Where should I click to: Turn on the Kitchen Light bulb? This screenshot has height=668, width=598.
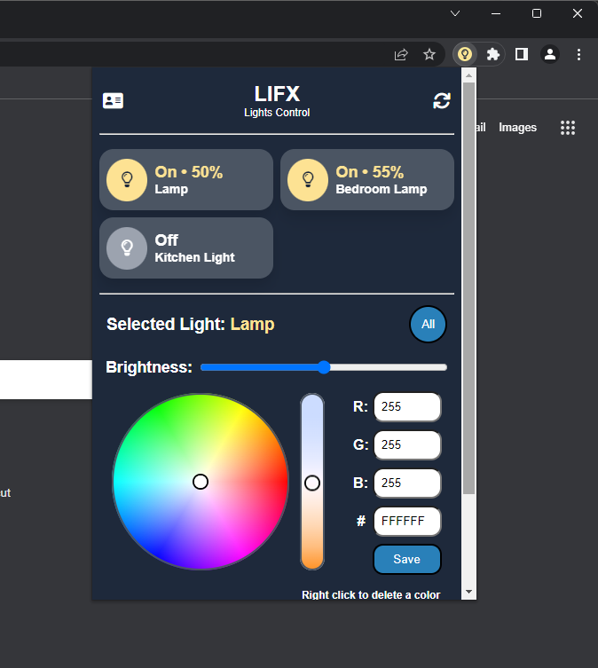[127, 248]
